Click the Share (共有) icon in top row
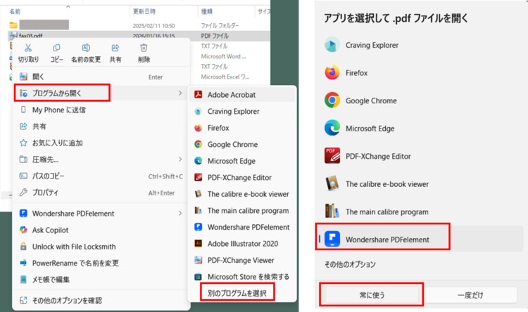Screen dimensions: 528x312 (115, 48)
